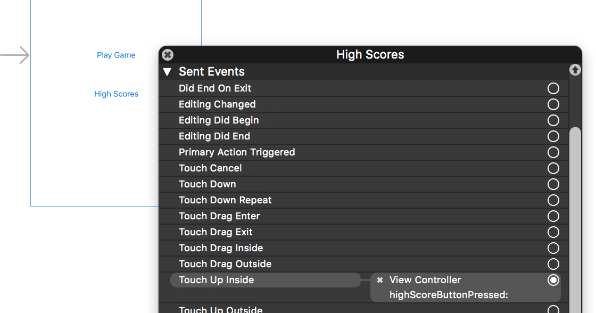Click the Editing Changed connection circle

coord(553,104)
